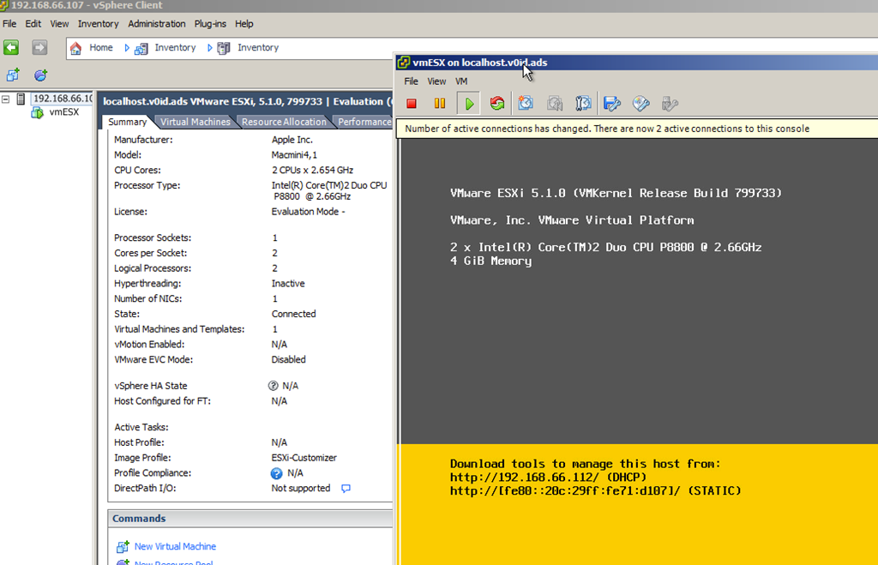
Task: Open the Snapshot Manager icon
Action: pos(583,104)
